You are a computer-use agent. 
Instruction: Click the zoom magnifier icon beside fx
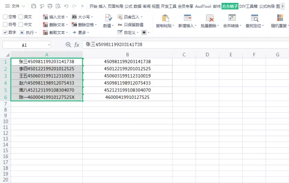click(68, 44)
